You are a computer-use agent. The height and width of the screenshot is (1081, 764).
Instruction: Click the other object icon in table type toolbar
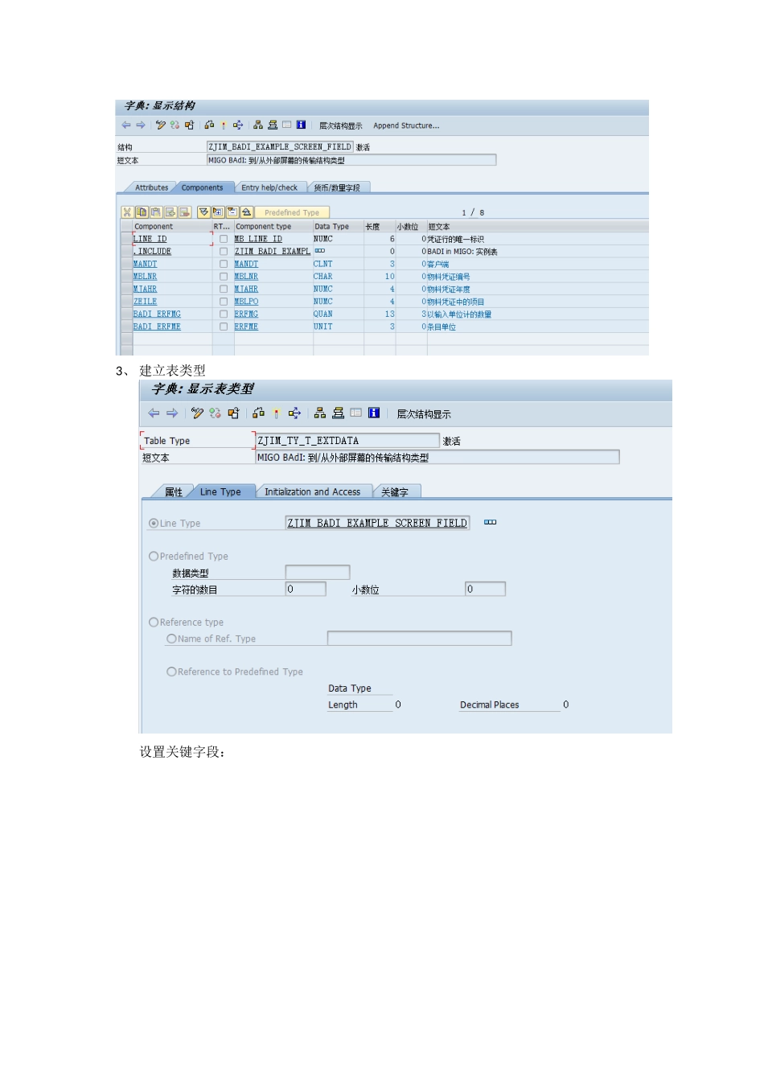[233, 413]
